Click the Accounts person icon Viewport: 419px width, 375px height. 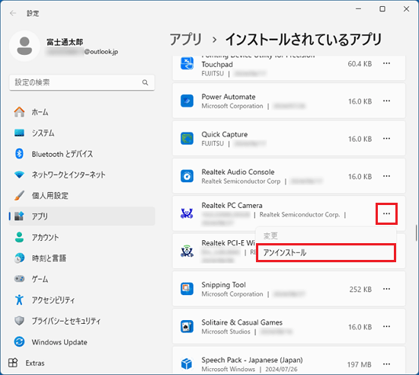19,237
